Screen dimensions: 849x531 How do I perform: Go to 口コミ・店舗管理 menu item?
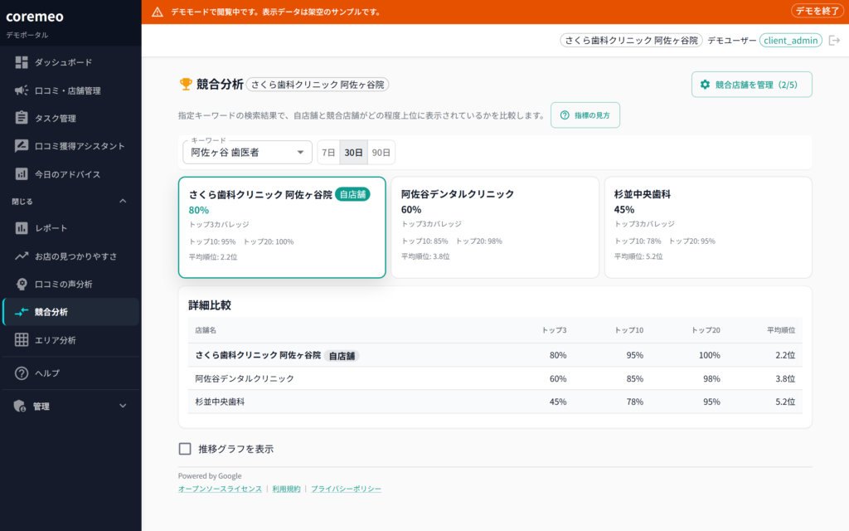click(71, 90)
